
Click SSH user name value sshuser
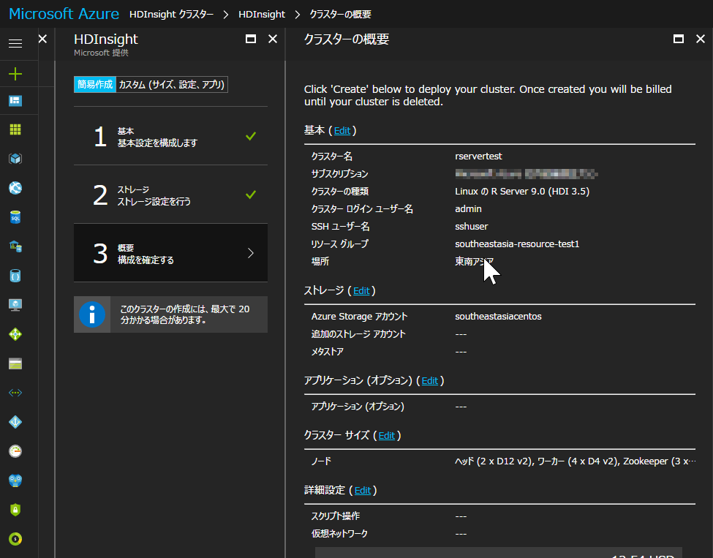[x=472, y=227]
